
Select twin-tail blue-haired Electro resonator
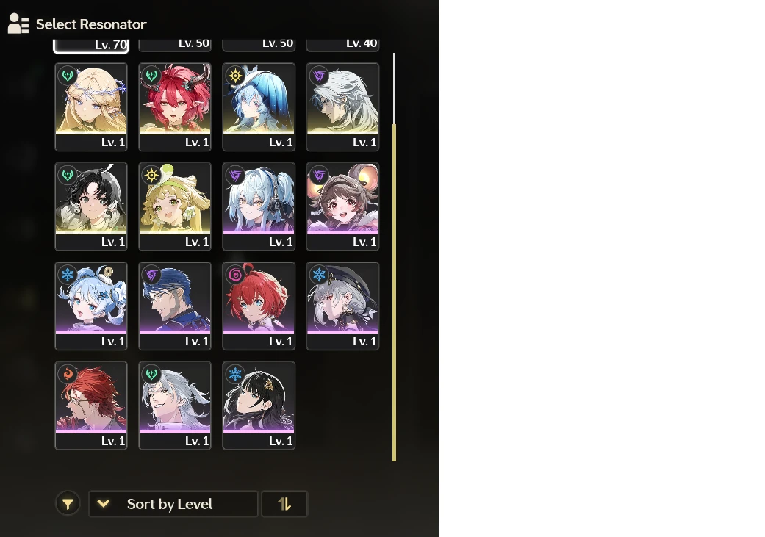pos(259,206)
